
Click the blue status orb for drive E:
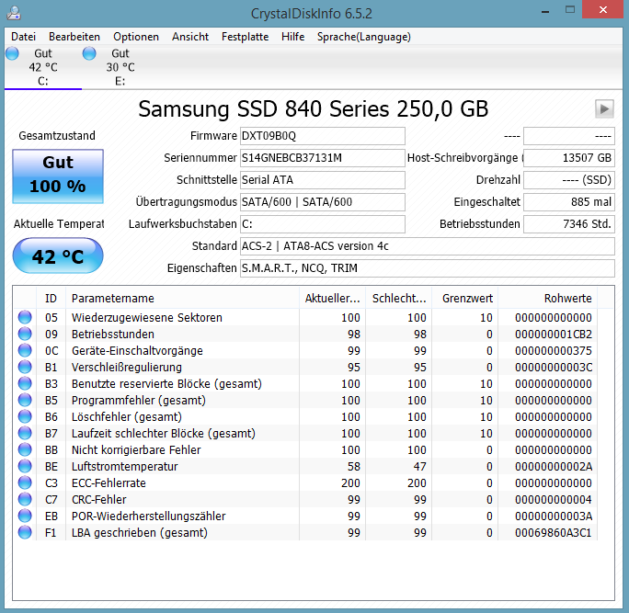(89, 53)
